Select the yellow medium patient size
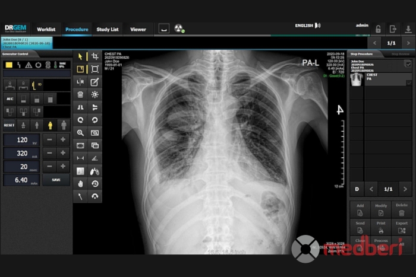This screenshot has height=277, width=416. pos(50,125)
